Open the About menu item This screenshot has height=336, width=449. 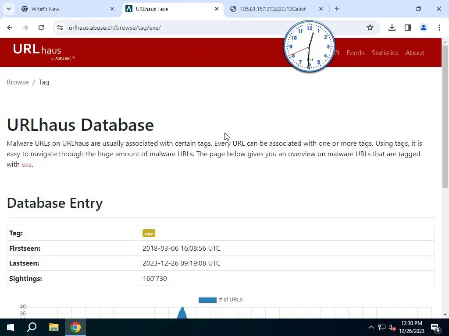[415, 53]
